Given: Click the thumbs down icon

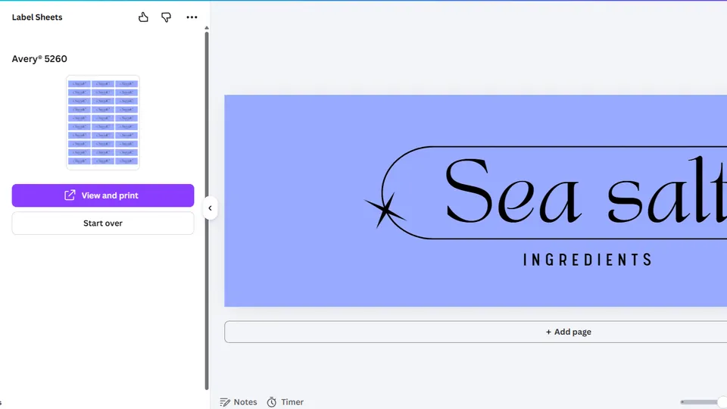Looking at the screenshot, I should (x=166, y=17).
